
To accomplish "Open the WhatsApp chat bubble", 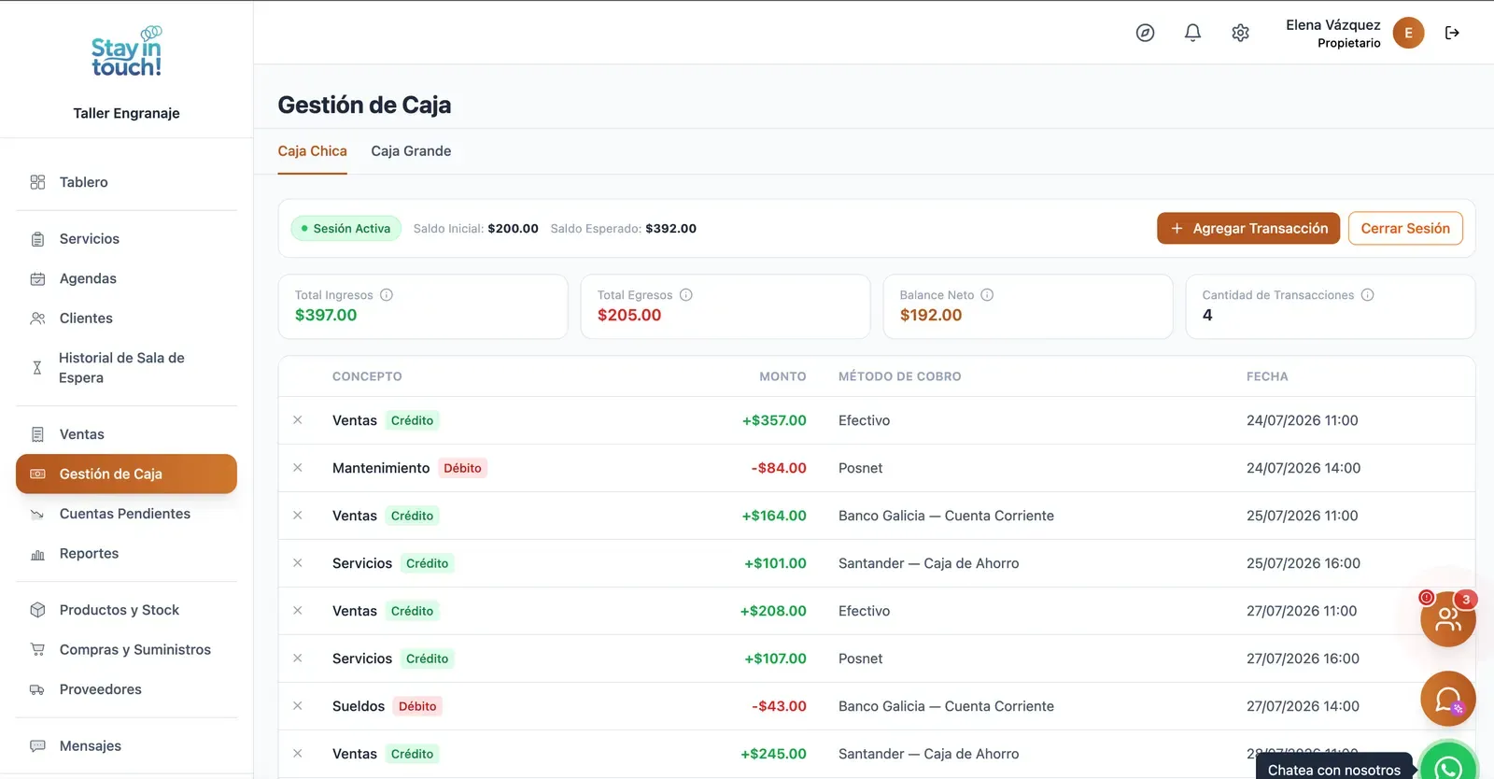I will tap(1448, 766).
